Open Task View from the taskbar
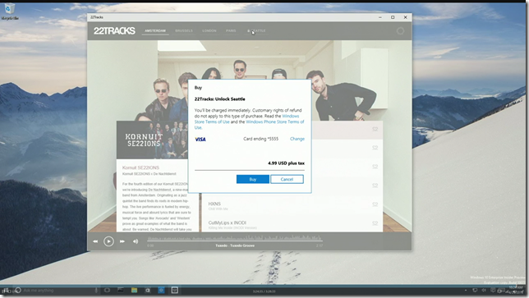The height and width of the screenshot is (298, 529). pyautogui.click(x=107, y=291)
